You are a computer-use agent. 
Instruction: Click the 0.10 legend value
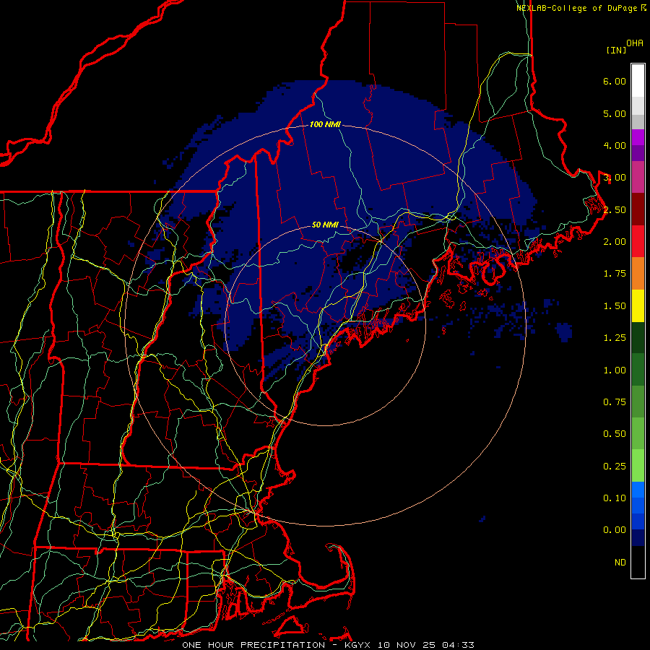(x=615, y=498)
